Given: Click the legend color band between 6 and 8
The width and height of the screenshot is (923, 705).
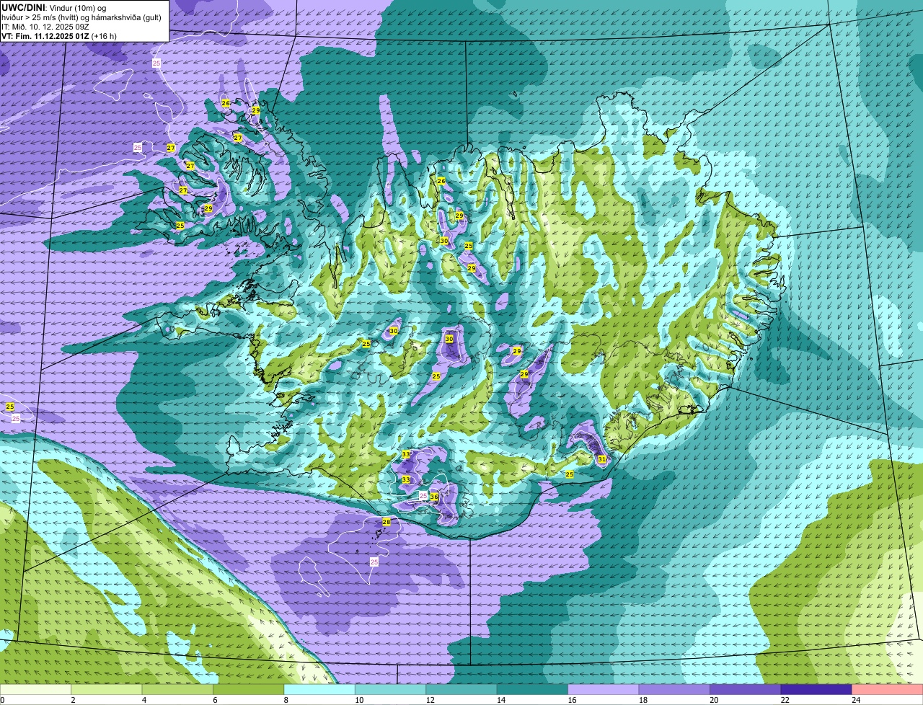Looking at the screenshot, I should 249,689.
